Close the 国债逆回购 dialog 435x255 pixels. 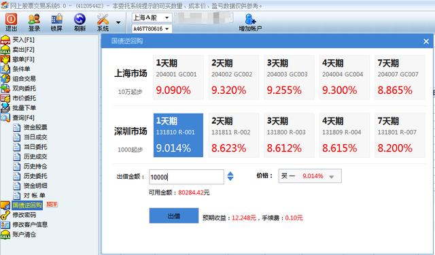point(426,41)
